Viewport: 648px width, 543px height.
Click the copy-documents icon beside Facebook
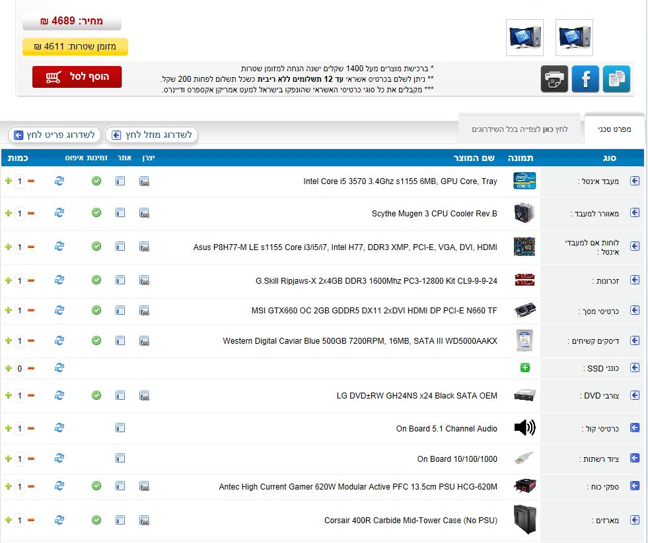coord(616,79)
